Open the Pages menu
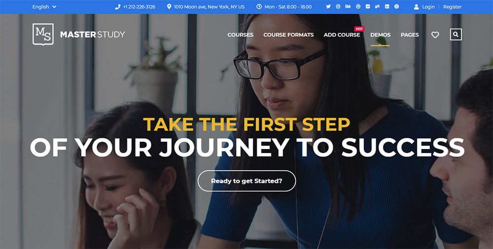 (410, 35)
